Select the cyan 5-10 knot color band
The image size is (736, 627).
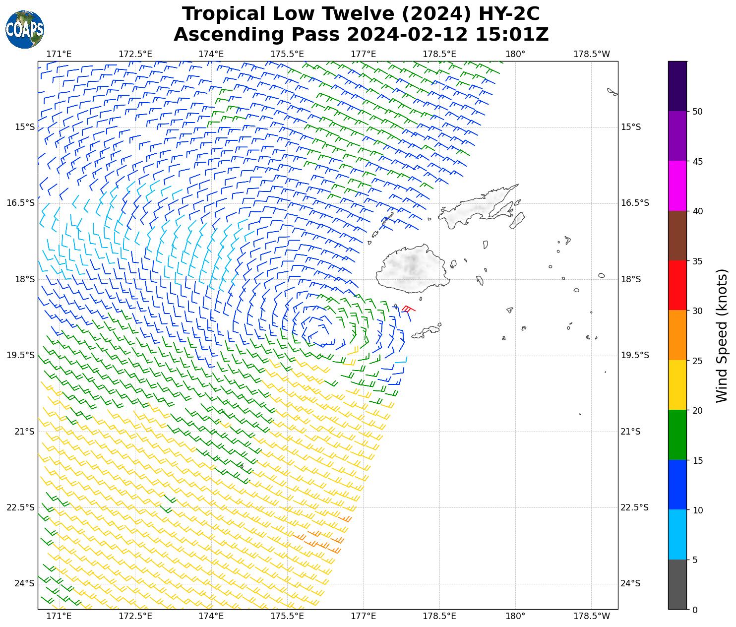677,534
